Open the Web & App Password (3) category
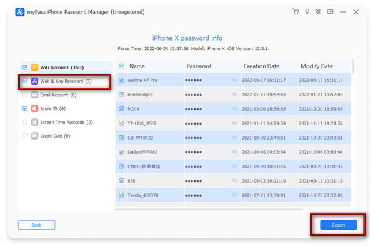The image size is (375, 246). click(66, 81)
